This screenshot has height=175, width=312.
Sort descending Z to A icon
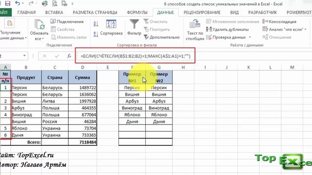pyautogui.click(x=96, y=35)
